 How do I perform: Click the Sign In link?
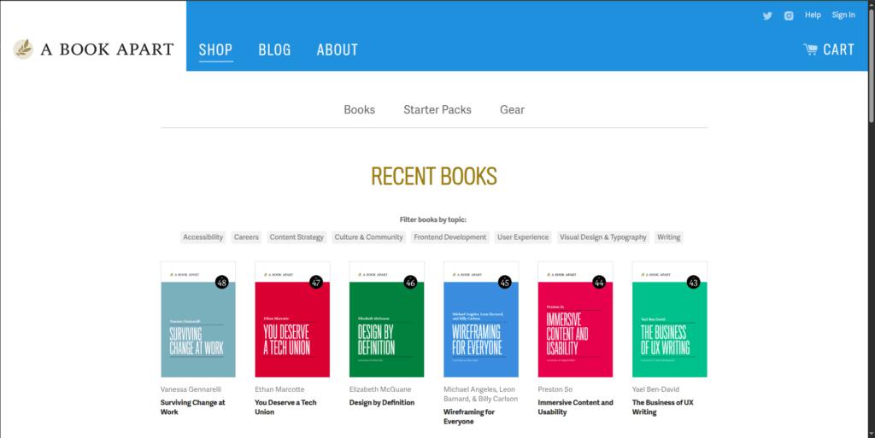843,15
